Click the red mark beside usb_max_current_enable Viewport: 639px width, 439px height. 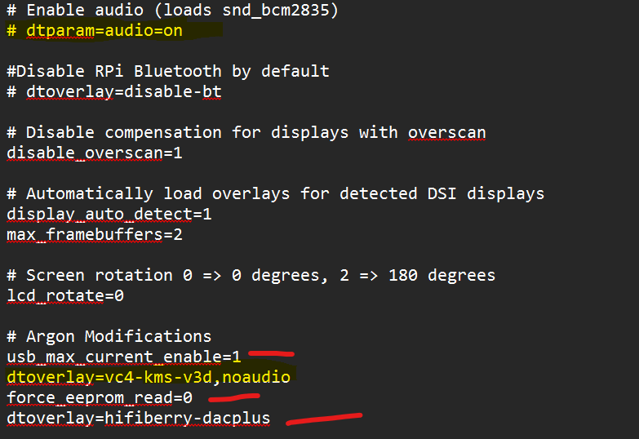click(272, 353)
